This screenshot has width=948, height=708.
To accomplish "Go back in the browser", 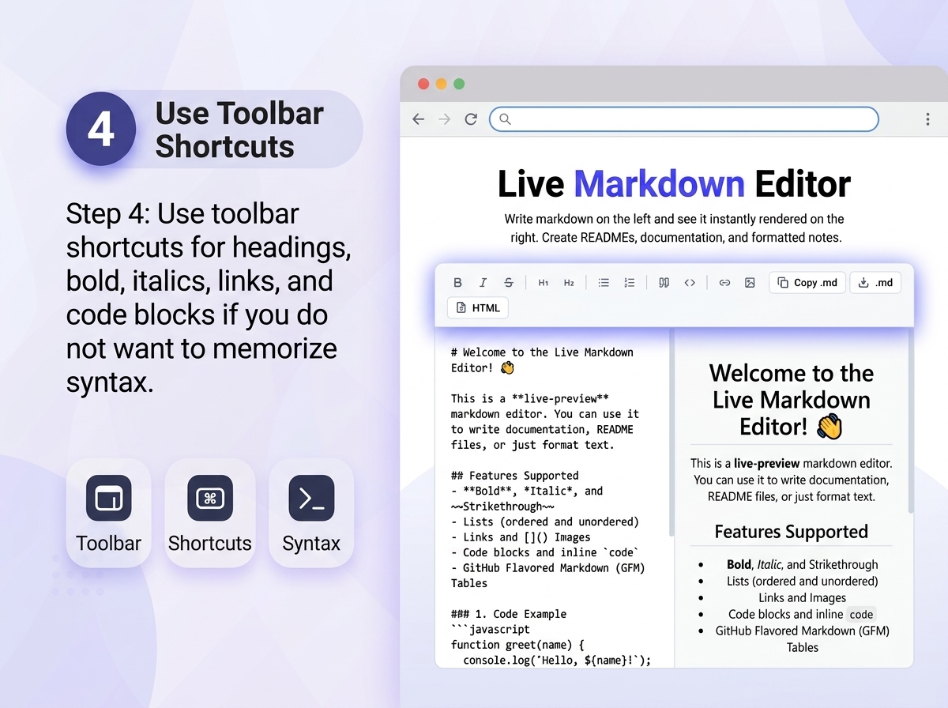I will (419, 119).
